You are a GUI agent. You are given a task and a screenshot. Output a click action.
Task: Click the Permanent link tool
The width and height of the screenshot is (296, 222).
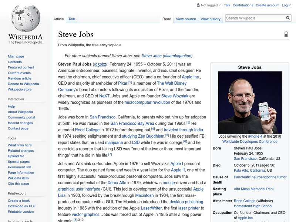click(19, 167)
